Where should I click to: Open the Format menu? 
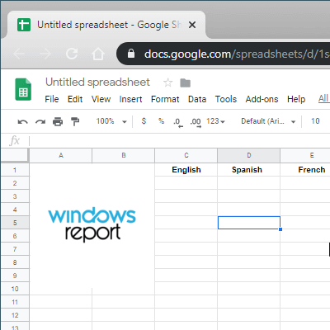tap(165, 99)
